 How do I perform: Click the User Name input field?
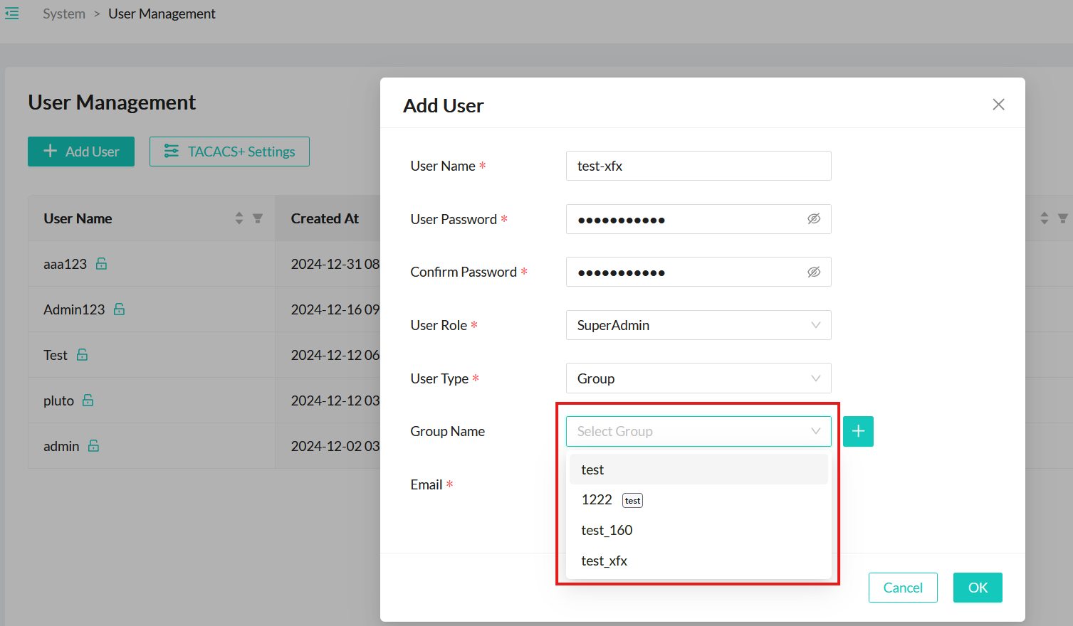(698, 166)
